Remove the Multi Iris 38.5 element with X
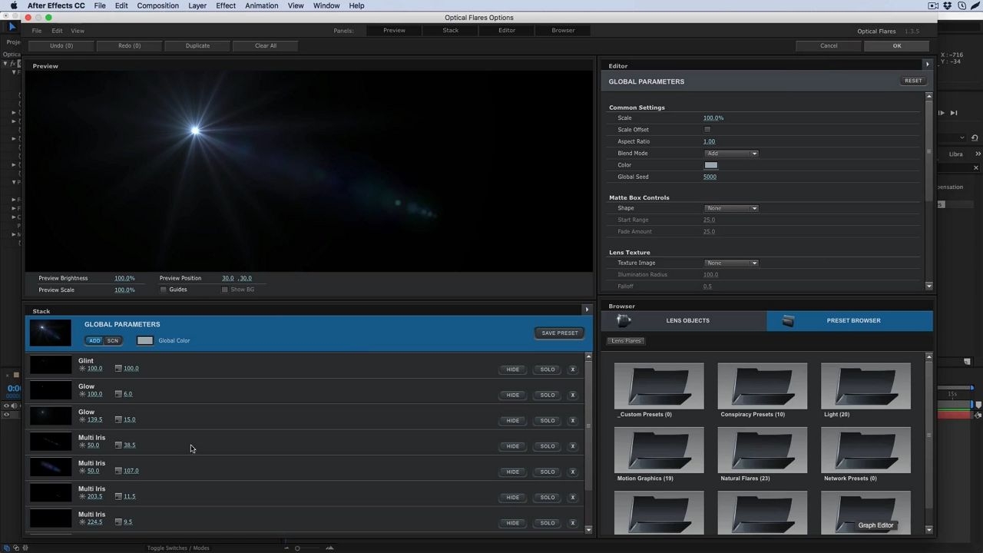This screenshot has height=553, width=983. click(x=572, y=446)
